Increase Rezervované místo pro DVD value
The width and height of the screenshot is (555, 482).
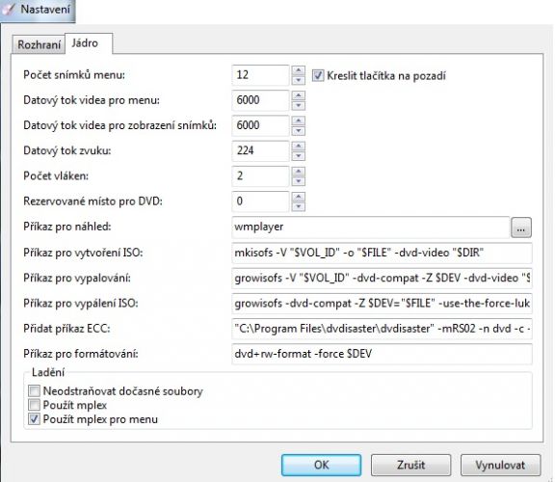pyautogui.click(x=299, y=197)
